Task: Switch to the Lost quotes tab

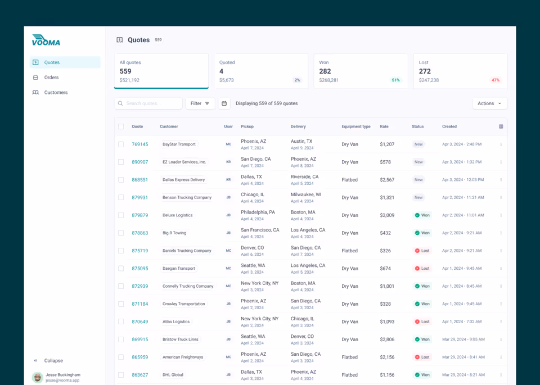Action: pos(460,71)
